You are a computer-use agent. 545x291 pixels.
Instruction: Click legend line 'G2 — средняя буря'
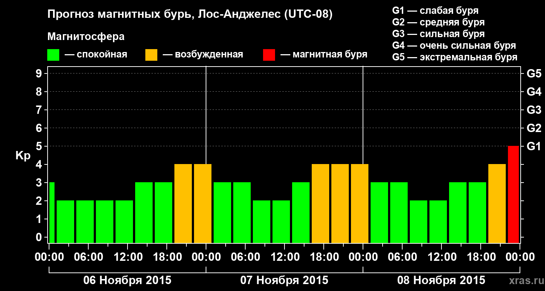[438, 22]
